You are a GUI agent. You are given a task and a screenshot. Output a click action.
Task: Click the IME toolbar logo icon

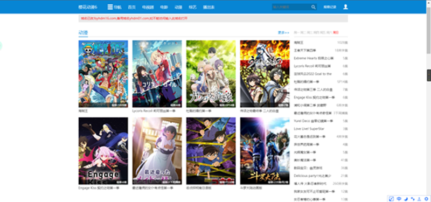392,199
